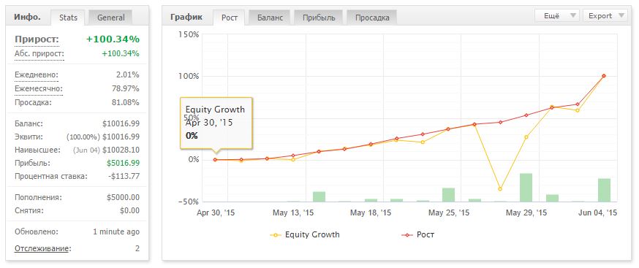639x268 pixels.
Task: Click the '1 minute ago' update text
Action: point(116,231)
